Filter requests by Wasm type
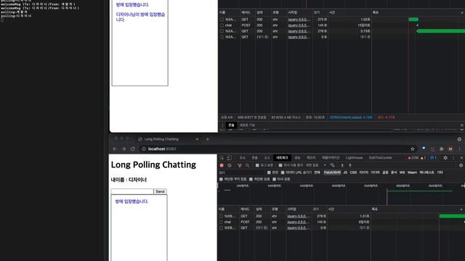This screenshot has height=261, width=465. (x=412, y=173)
